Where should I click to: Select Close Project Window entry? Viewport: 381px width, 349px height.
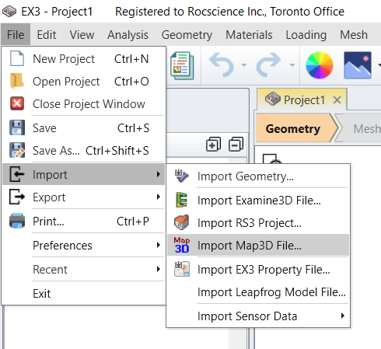coord(83,103)
